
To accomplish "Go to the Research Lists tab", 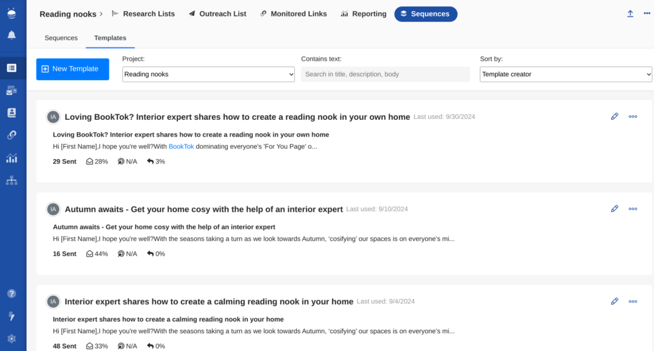I will pyautogui.click(x=143, y=14).
